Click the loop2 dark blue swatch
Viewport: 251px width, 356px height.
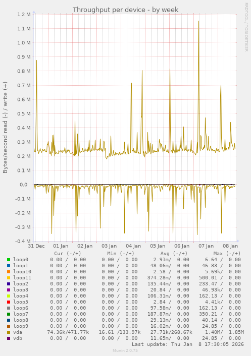[x=9, y=284]
